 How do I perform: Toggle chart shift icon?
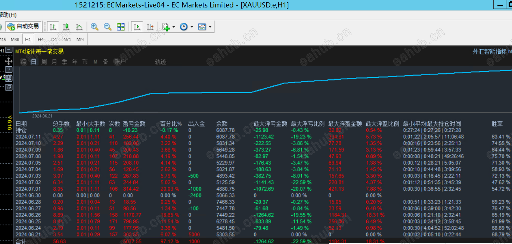coord(150,27)
